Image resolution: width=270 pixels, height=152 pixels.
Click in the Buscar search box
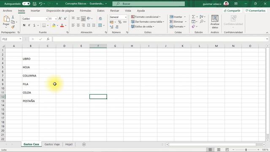tap(148, 4)
